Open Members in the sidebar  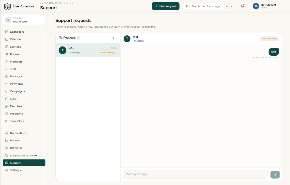(24, 61)
